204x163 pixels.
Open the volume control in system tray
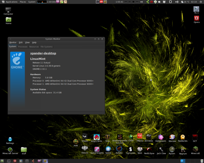point(177,2)
